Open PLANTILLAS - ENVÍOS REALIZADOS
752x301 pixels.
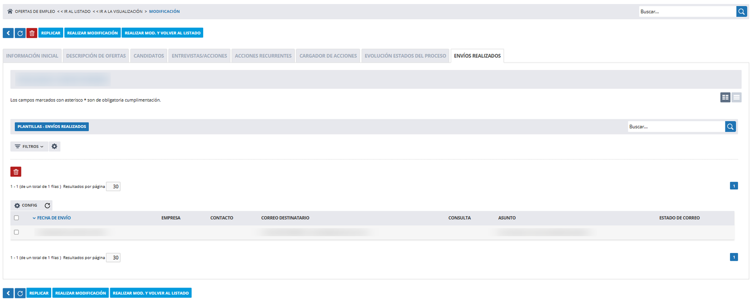click(52, 127)
